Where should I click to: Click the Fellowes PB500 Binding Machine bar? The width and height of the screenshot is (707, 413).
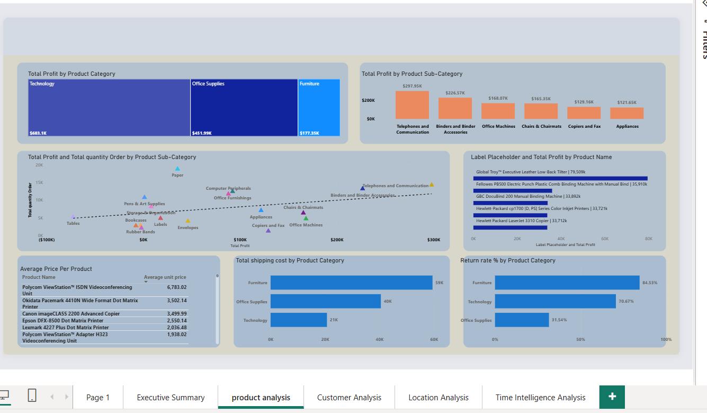pos(513,190)
